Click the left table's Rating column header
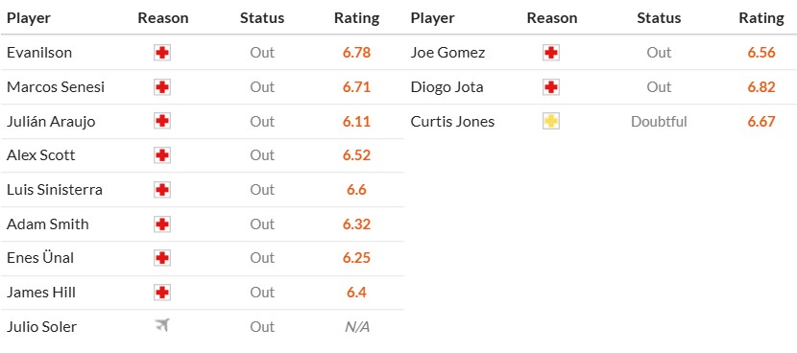This screenshot has width=797, height=353. coord(357,18)
